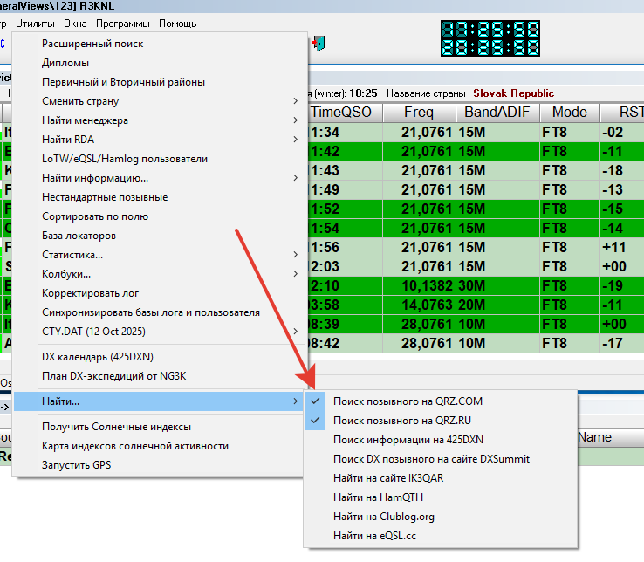Click the RST value -02
This screenshot has height=562, width=644.
coord(622,133)
